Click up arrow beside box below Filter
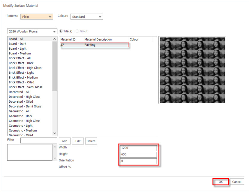This screenshot has width=250, height=192. pos(55,147)
